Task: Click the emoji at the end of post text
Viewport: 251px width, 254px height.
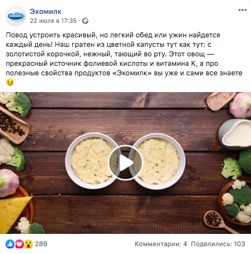Action: tap(10, 82)
